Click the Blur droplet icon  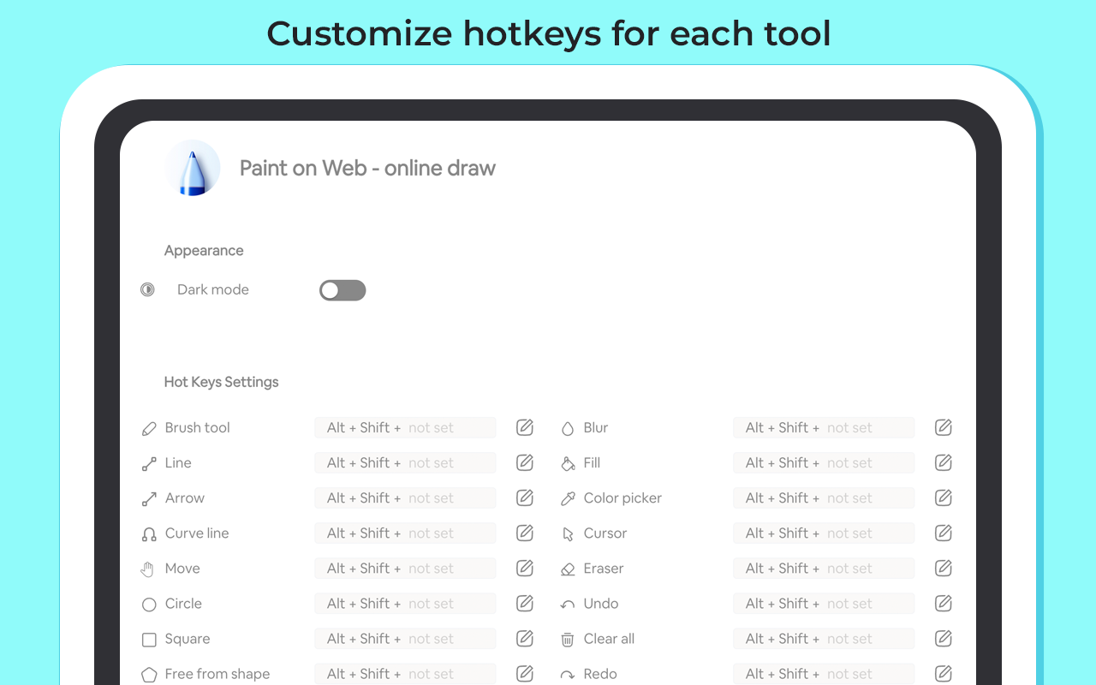pyautogui.click(x=567, y=428)
